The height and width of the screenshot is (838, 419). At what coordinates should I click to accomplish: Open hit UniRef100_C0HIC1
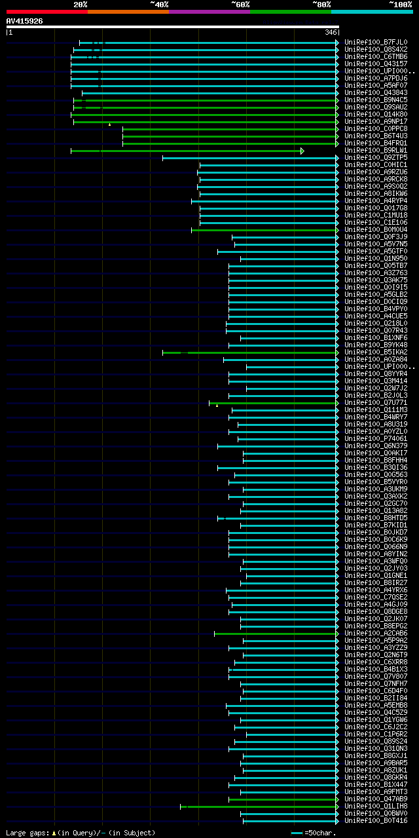[x=376, y=164]
